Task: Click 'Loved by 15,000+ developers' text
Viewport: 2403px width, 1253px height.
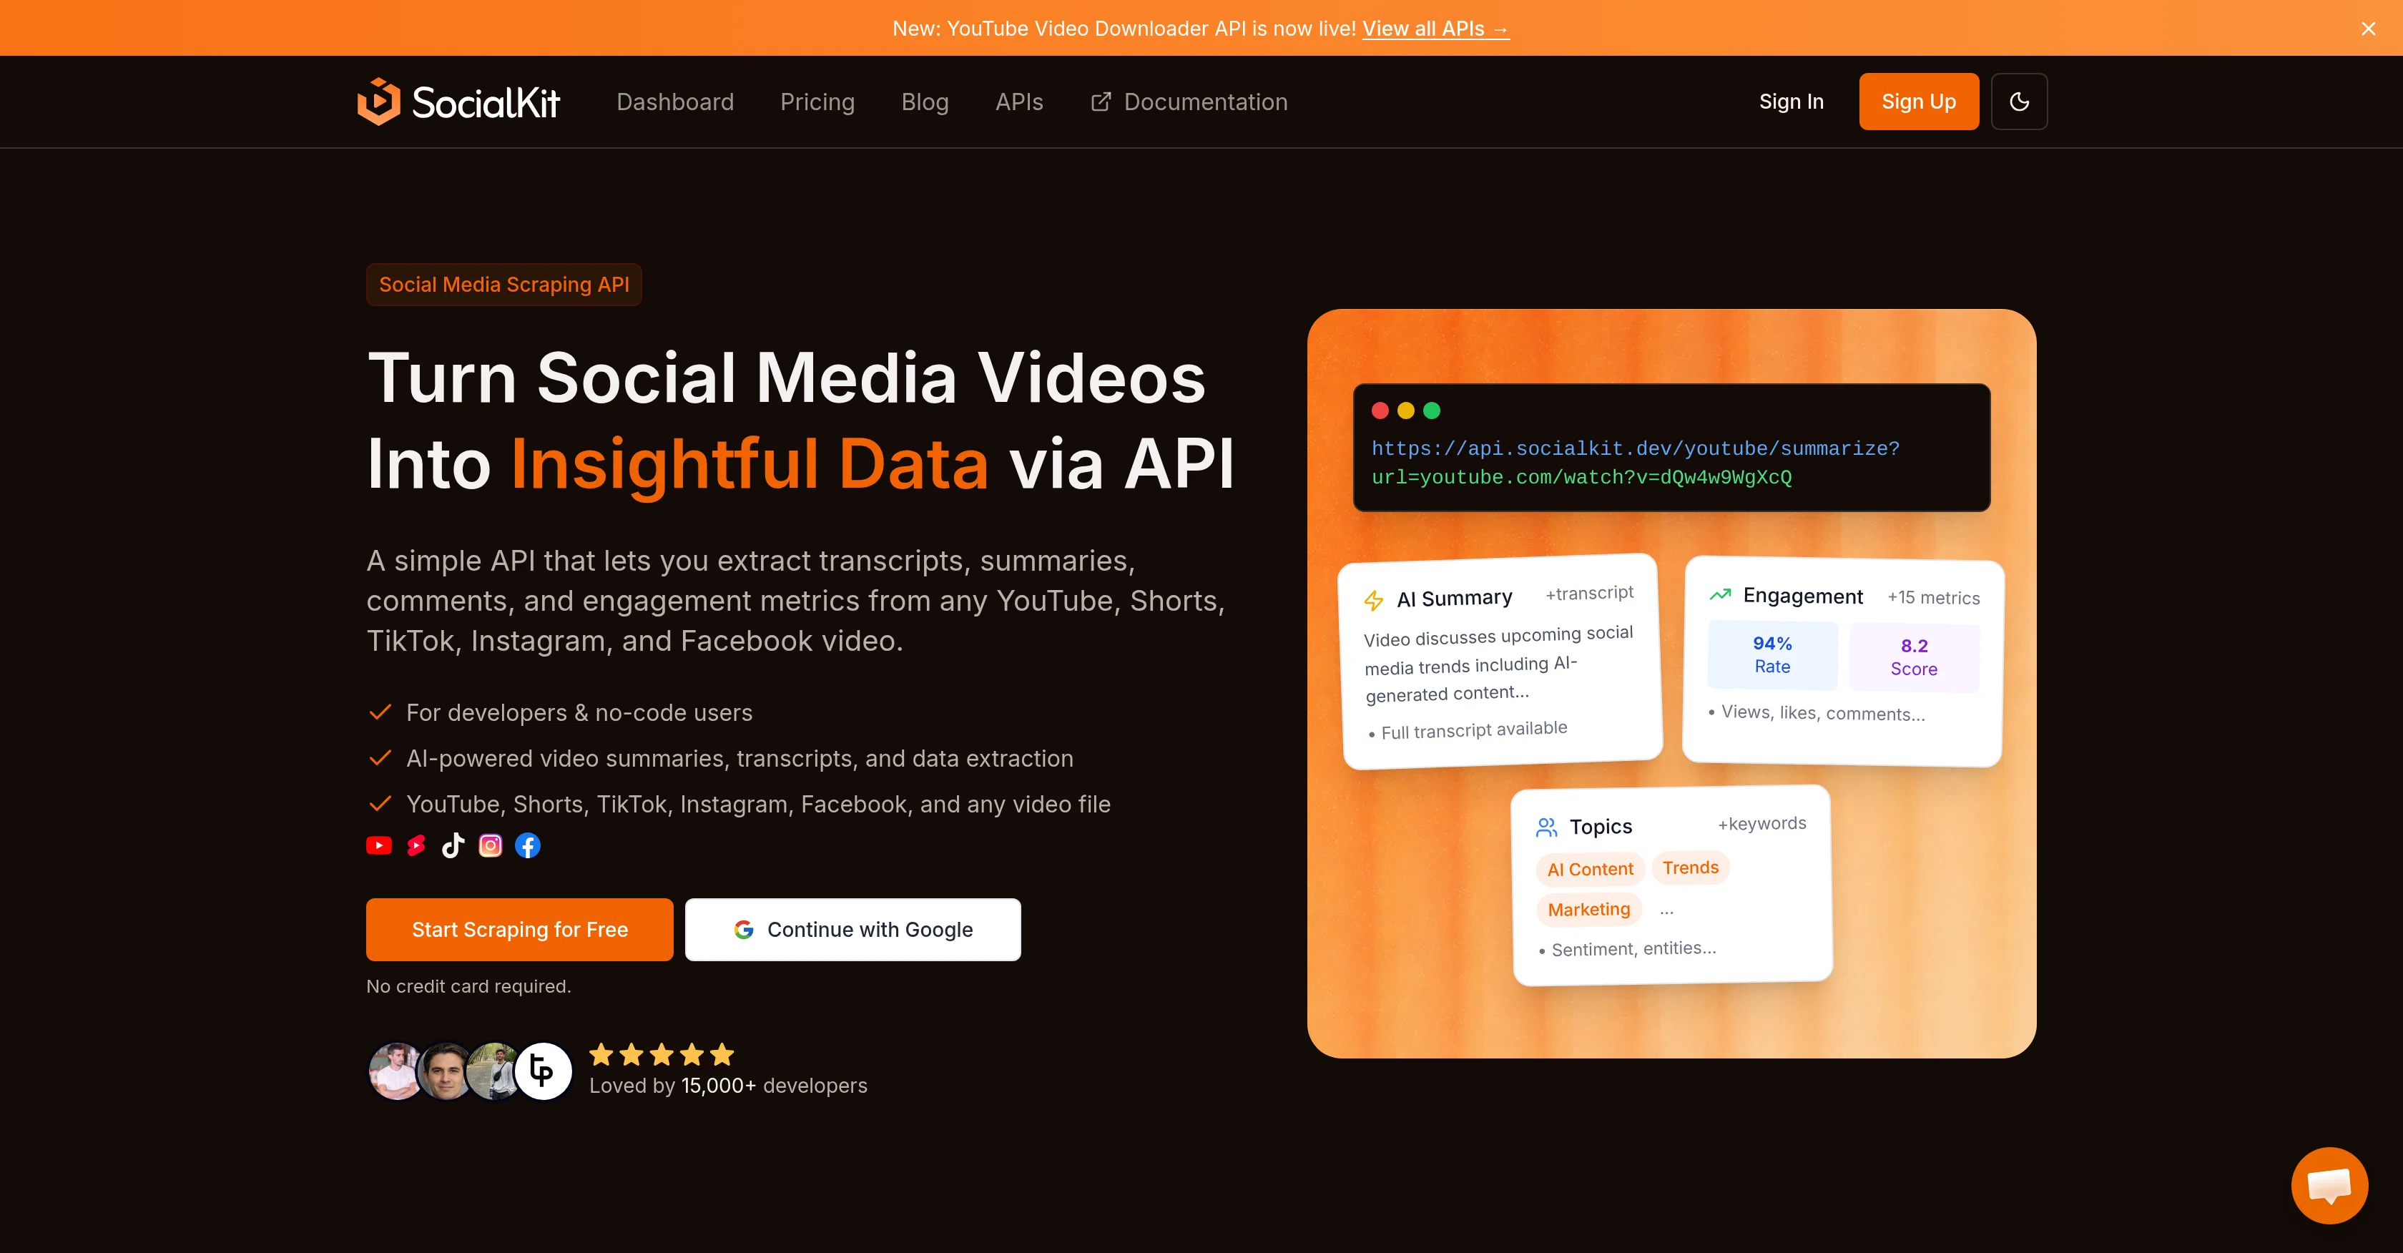Action: [x=727, y=1086]
